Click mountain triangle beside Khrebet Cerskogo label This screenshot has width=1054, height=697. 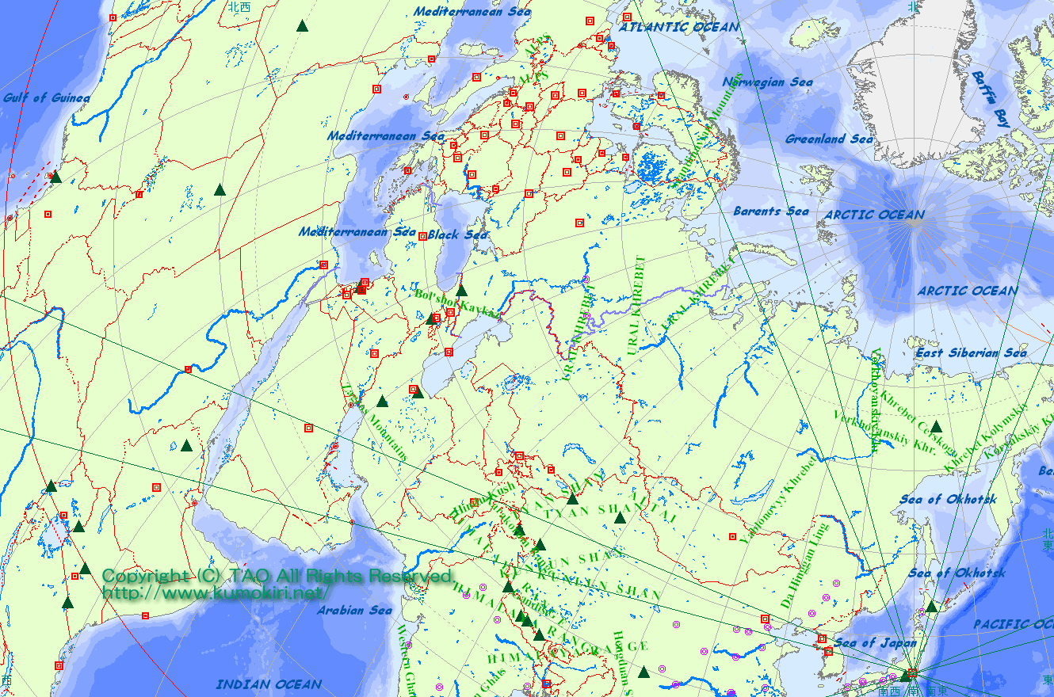pos(936,426)
